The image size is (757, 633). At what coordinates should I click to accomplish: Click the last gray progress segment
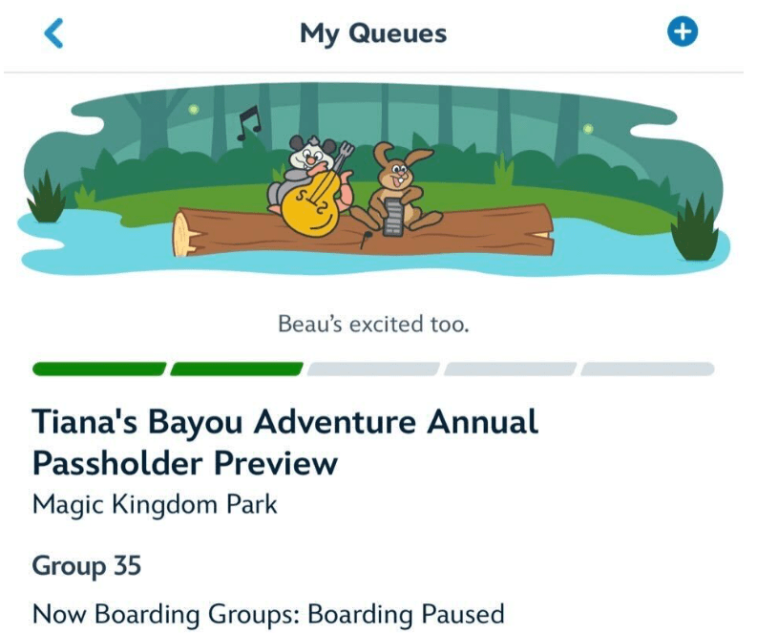[647, 369]
